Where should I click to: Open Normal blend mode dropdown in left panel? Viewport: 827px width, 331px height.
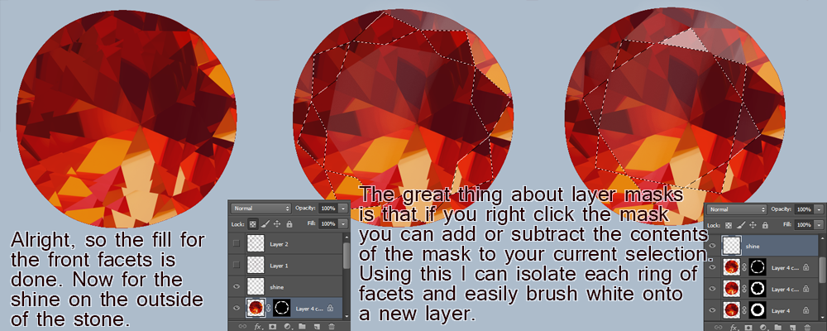pyautogui.click(x=261, y=209)
